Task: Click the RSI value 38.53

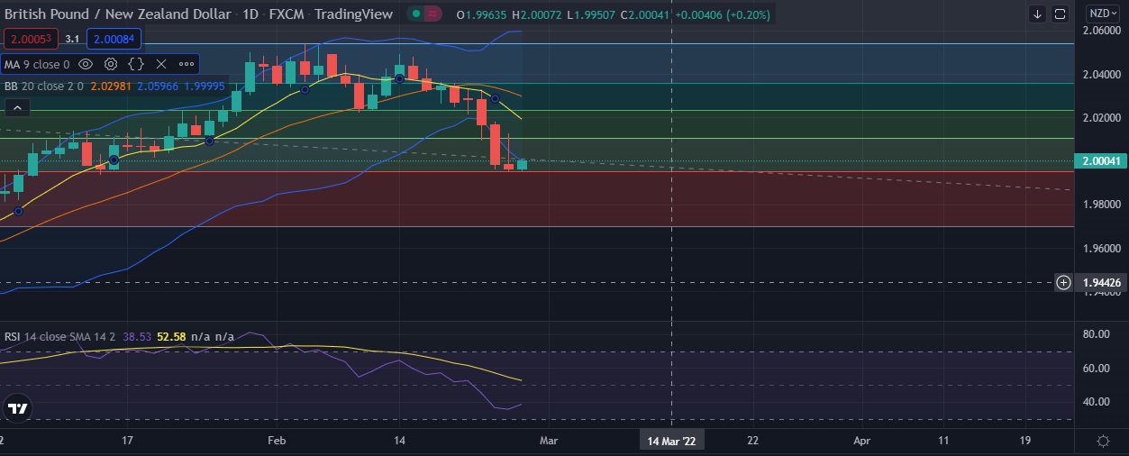Action: pyautogui.click(x=138, y=336)
